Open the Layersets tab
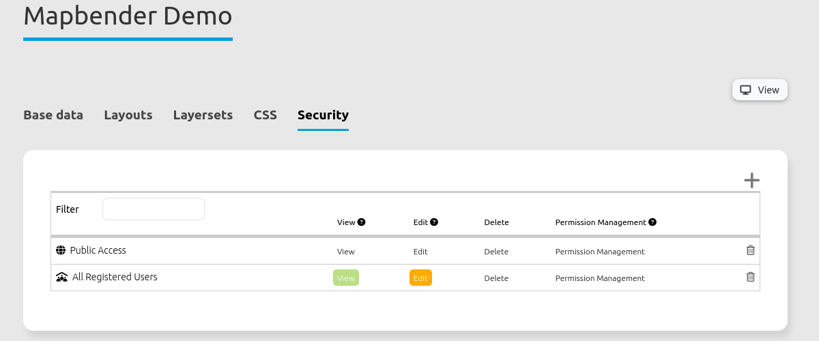This screenshot has width=819, height=341. [x=203, y=115]
